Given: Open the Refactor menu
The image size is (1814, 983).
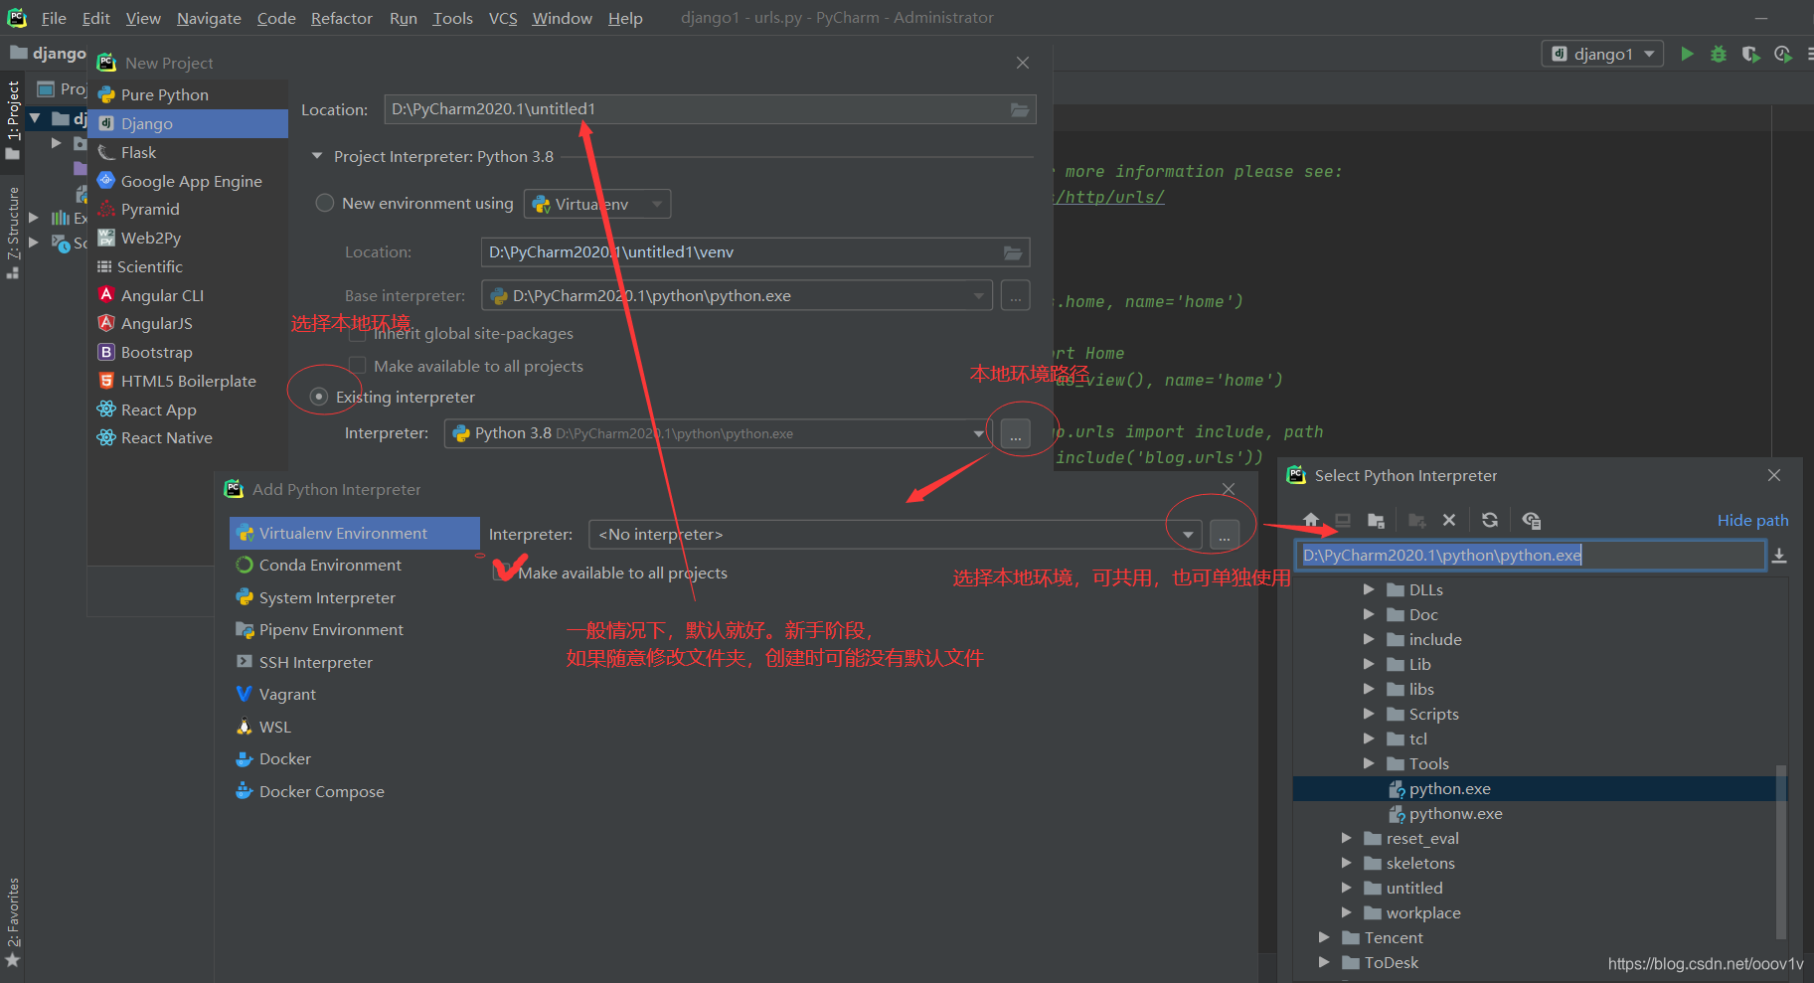Looking at the screenshot, I should click(341, 18).
